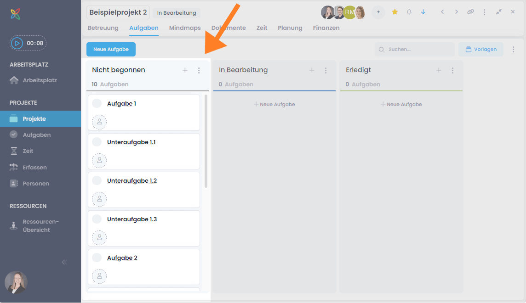
Task: Open the Erledigt column options menu
Action: (452, 70)
